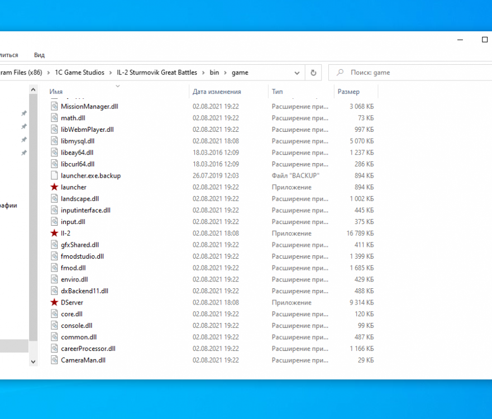Click the dxBackend11.dll file icon
The image size is (492, 419).
pos(54,291)
